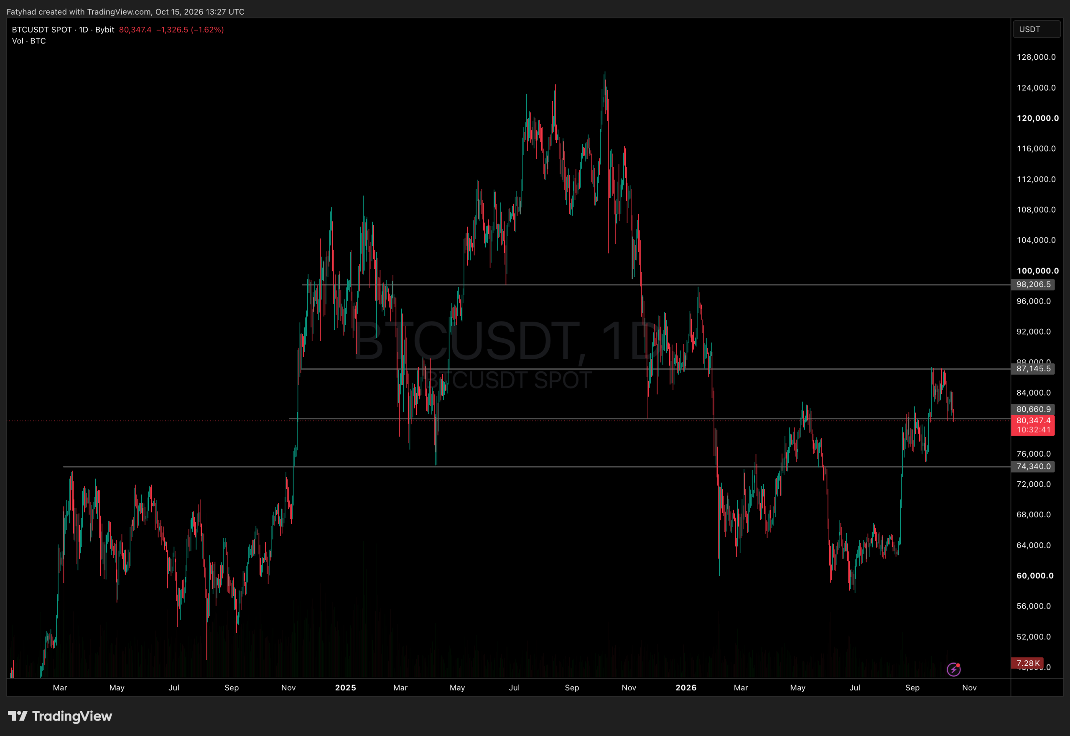Select the 80,660.9 price level label
Viewport: 1070px width, 736px height.
tap(1033, 409)
